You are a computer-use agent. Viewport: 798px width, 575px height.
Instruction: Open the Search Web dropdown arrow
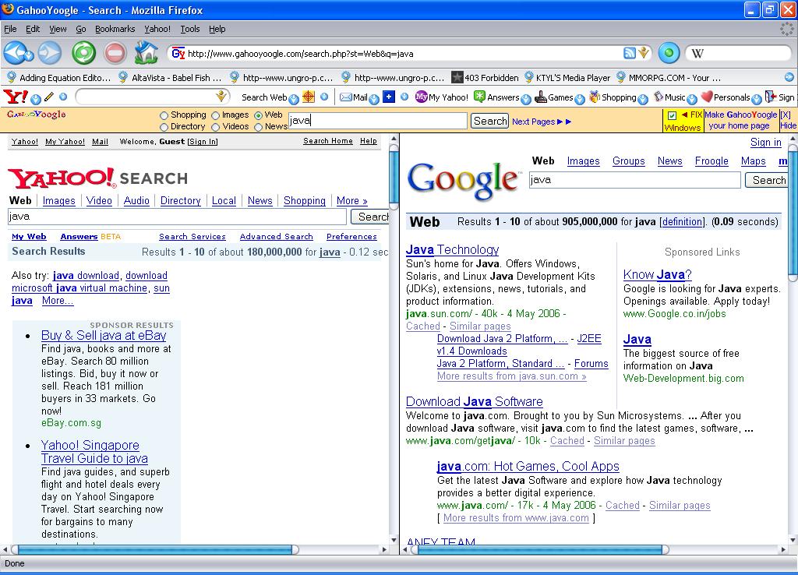[294, 99]
